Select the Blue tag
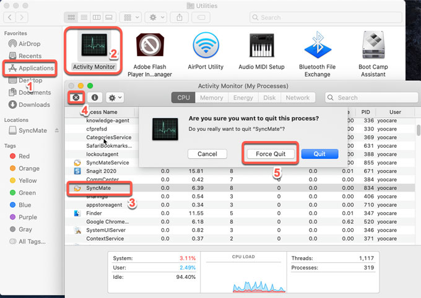421x298 pixels. (20, 205)
